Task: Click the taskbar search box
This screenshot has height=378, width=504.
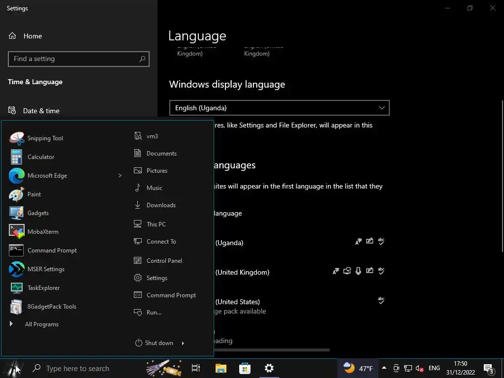Action: pyautogui.click(x=85, y=368)
